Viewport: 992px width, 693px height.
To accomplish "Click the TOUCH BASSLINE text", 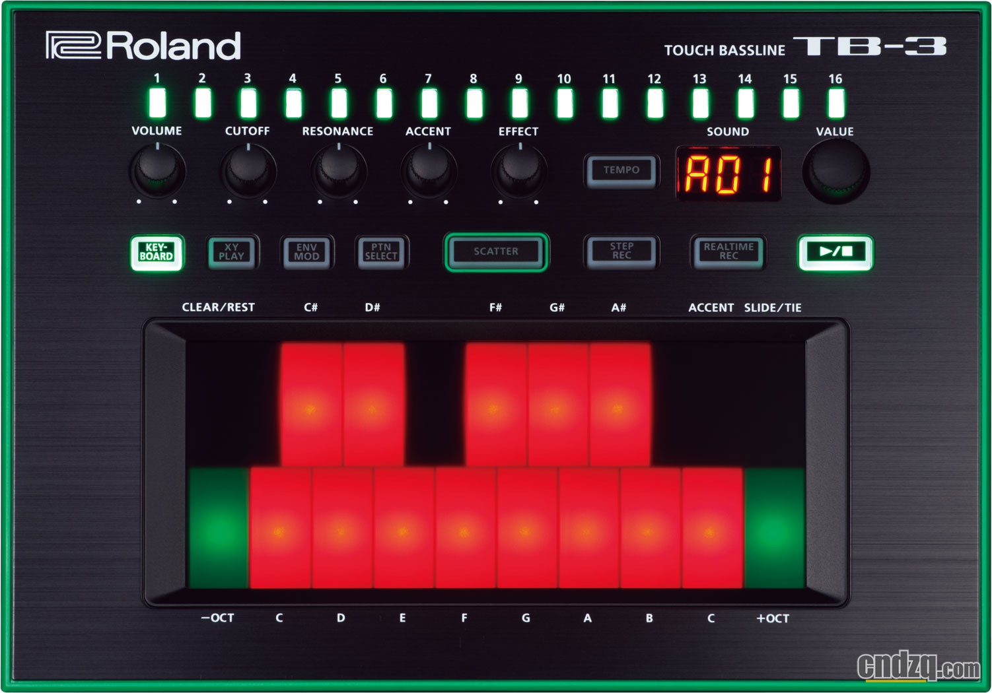I will coord(725,50).
